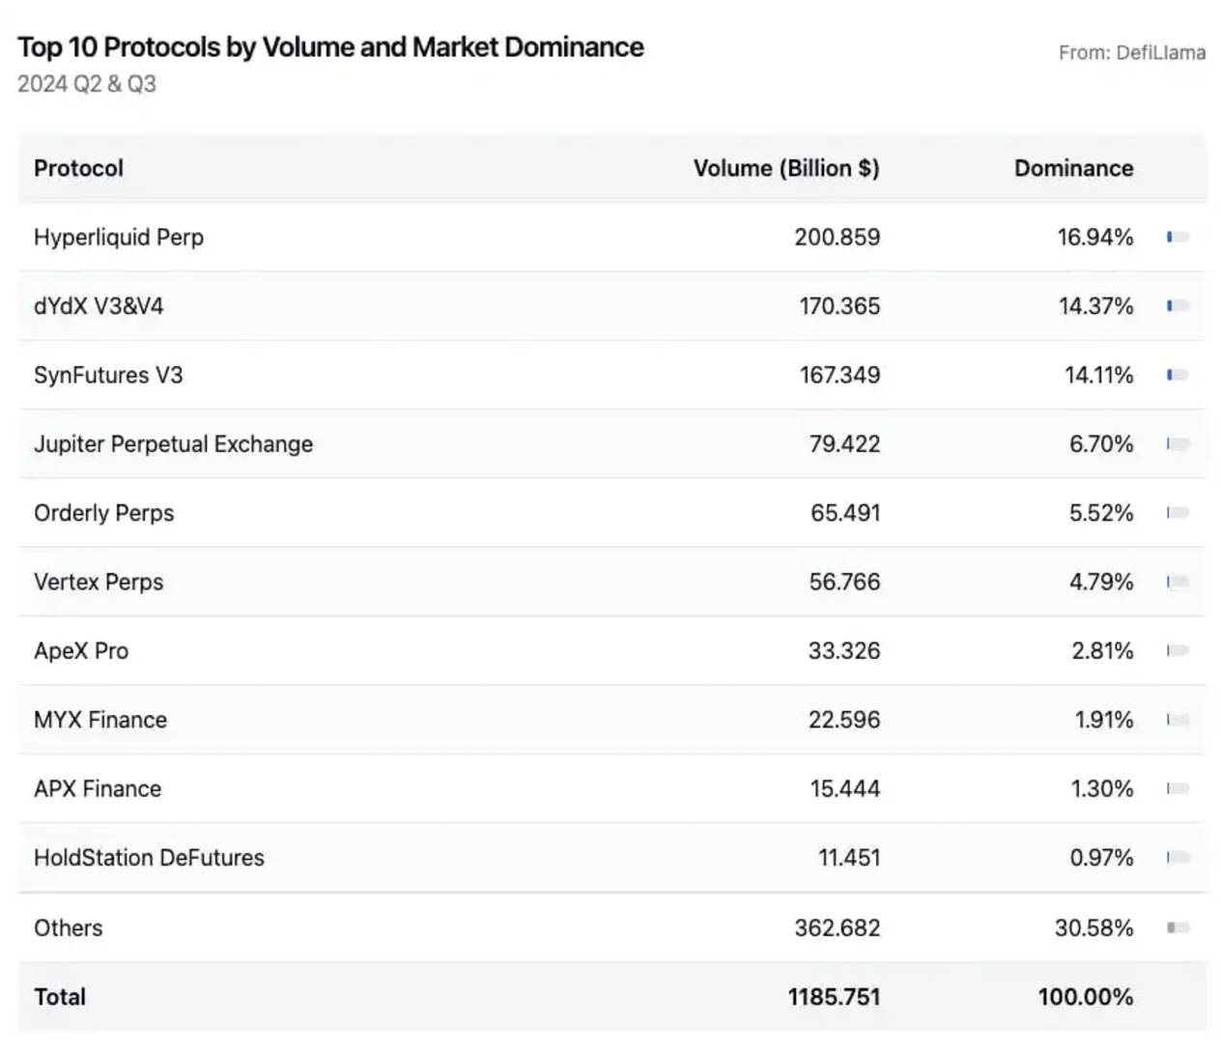
Task: Click the SynFutures V3 dominance bar
Action: click(1177, 375)
